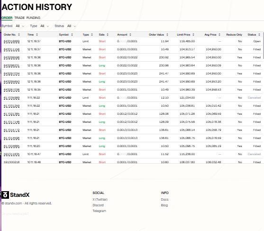Open order number 643295650
The image size is (264, 231).
click(x=12, y=82)
